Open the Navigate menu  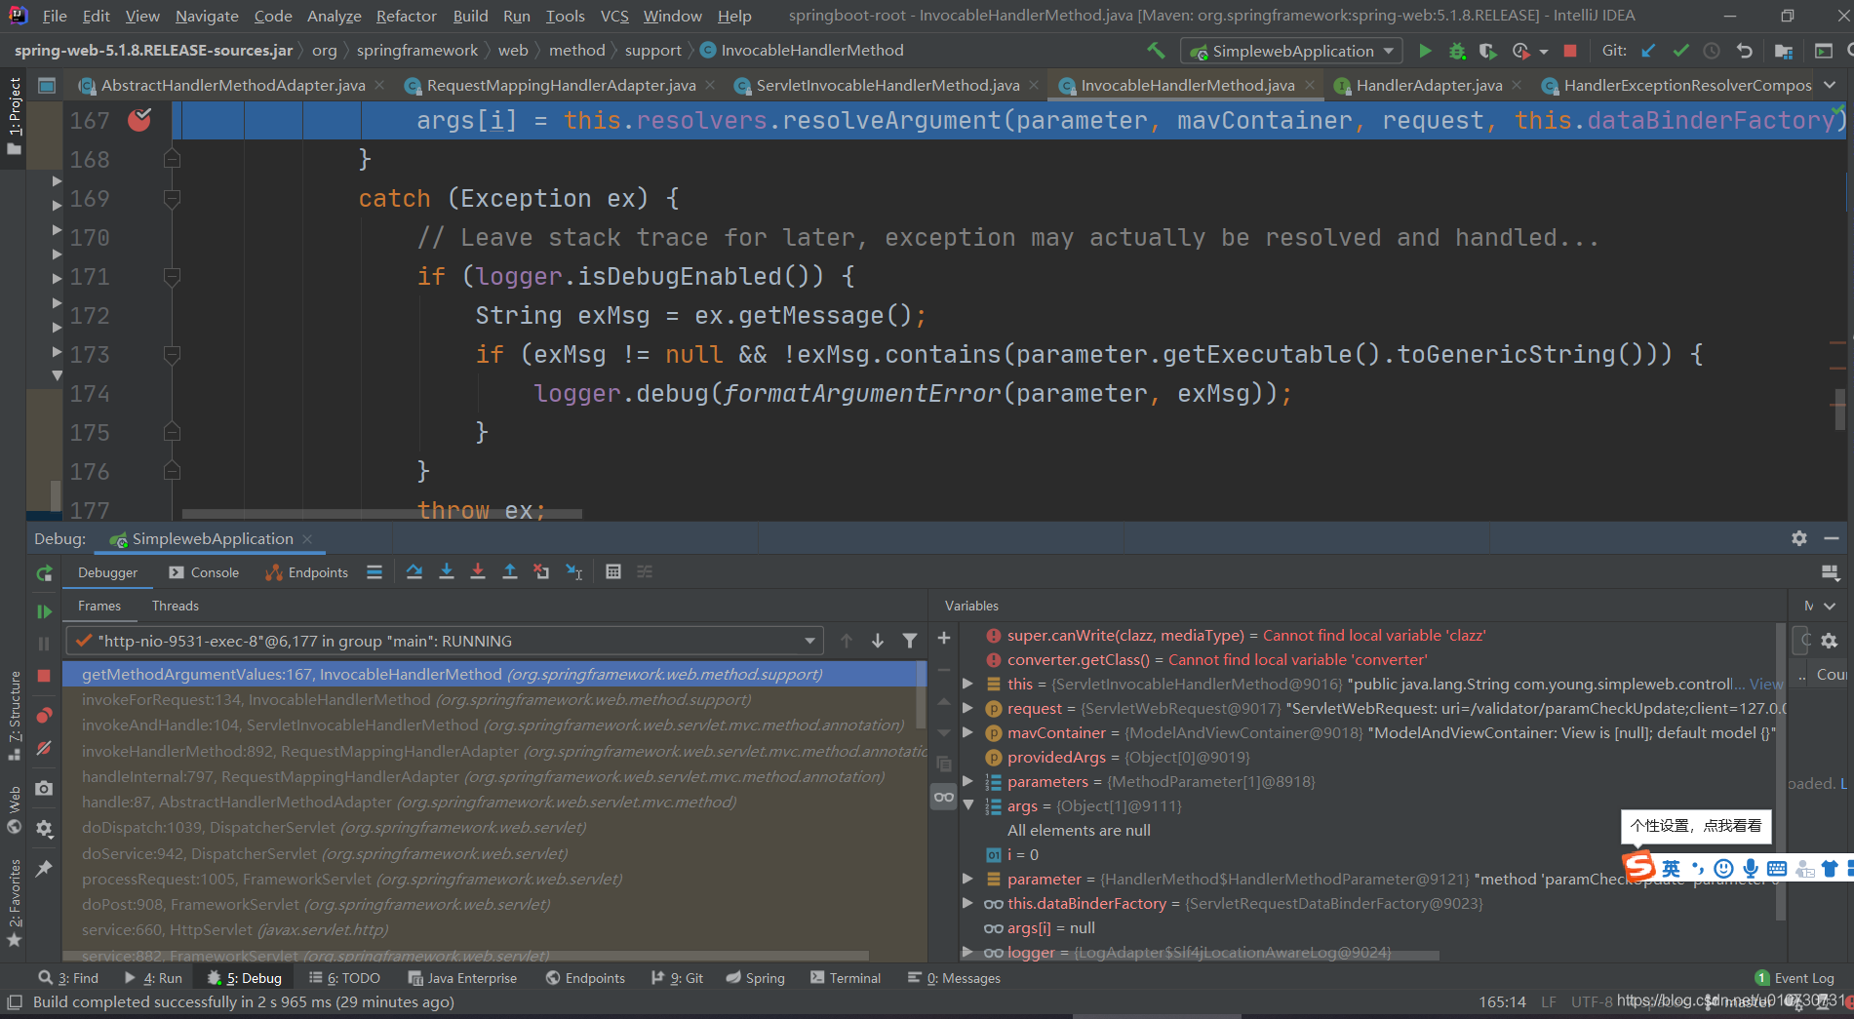click(207, 16)
